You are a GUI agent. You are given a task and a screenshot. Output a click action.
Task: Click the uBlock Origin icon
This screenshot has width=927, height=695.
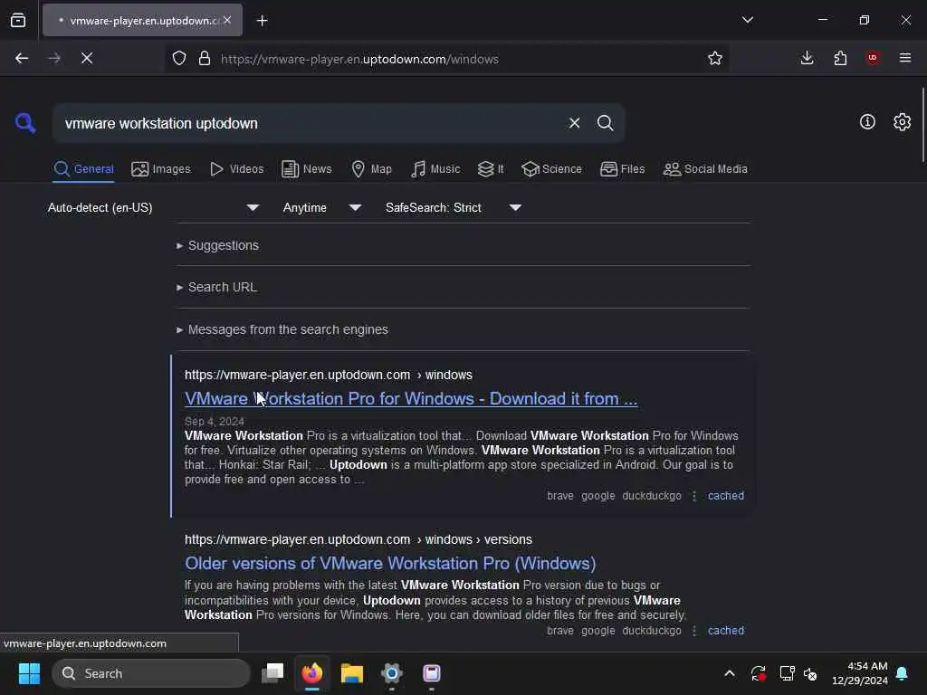[x=873, y=58]
